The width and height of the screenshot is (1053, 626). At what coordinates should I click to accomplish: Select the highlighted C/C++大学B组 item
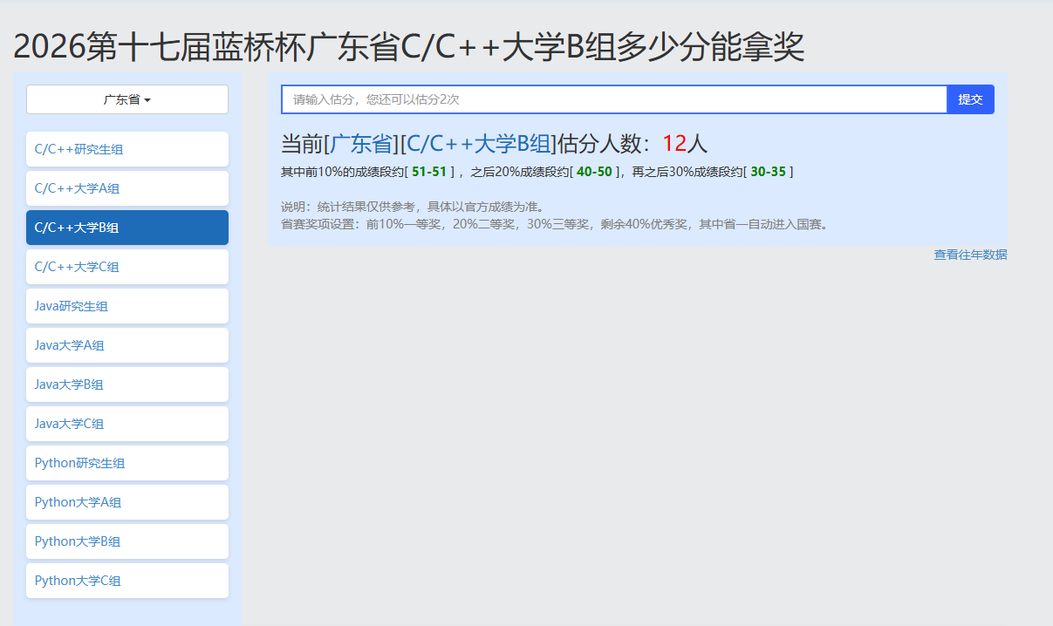[127, 228]
